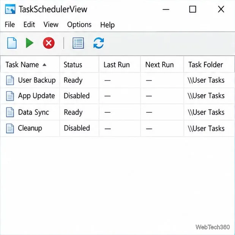
Task: Refresh the task list with blue arrows
Action: pos(98,43)
